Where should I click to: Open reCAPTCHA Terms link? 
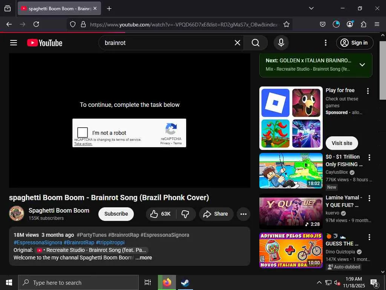point(177,143)
